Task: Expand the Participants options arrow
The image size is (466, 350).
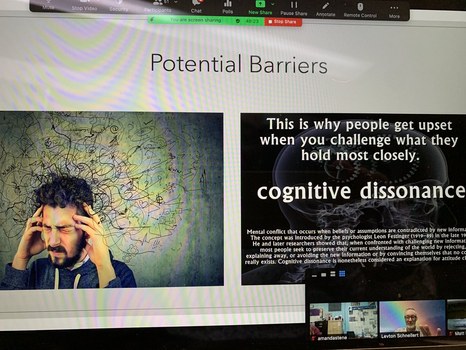Action: pos(176,2)
